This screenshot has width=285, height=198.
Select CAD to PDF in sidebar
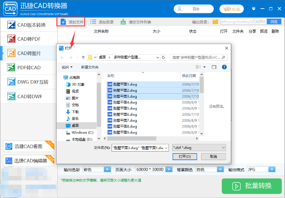[29, 39]
